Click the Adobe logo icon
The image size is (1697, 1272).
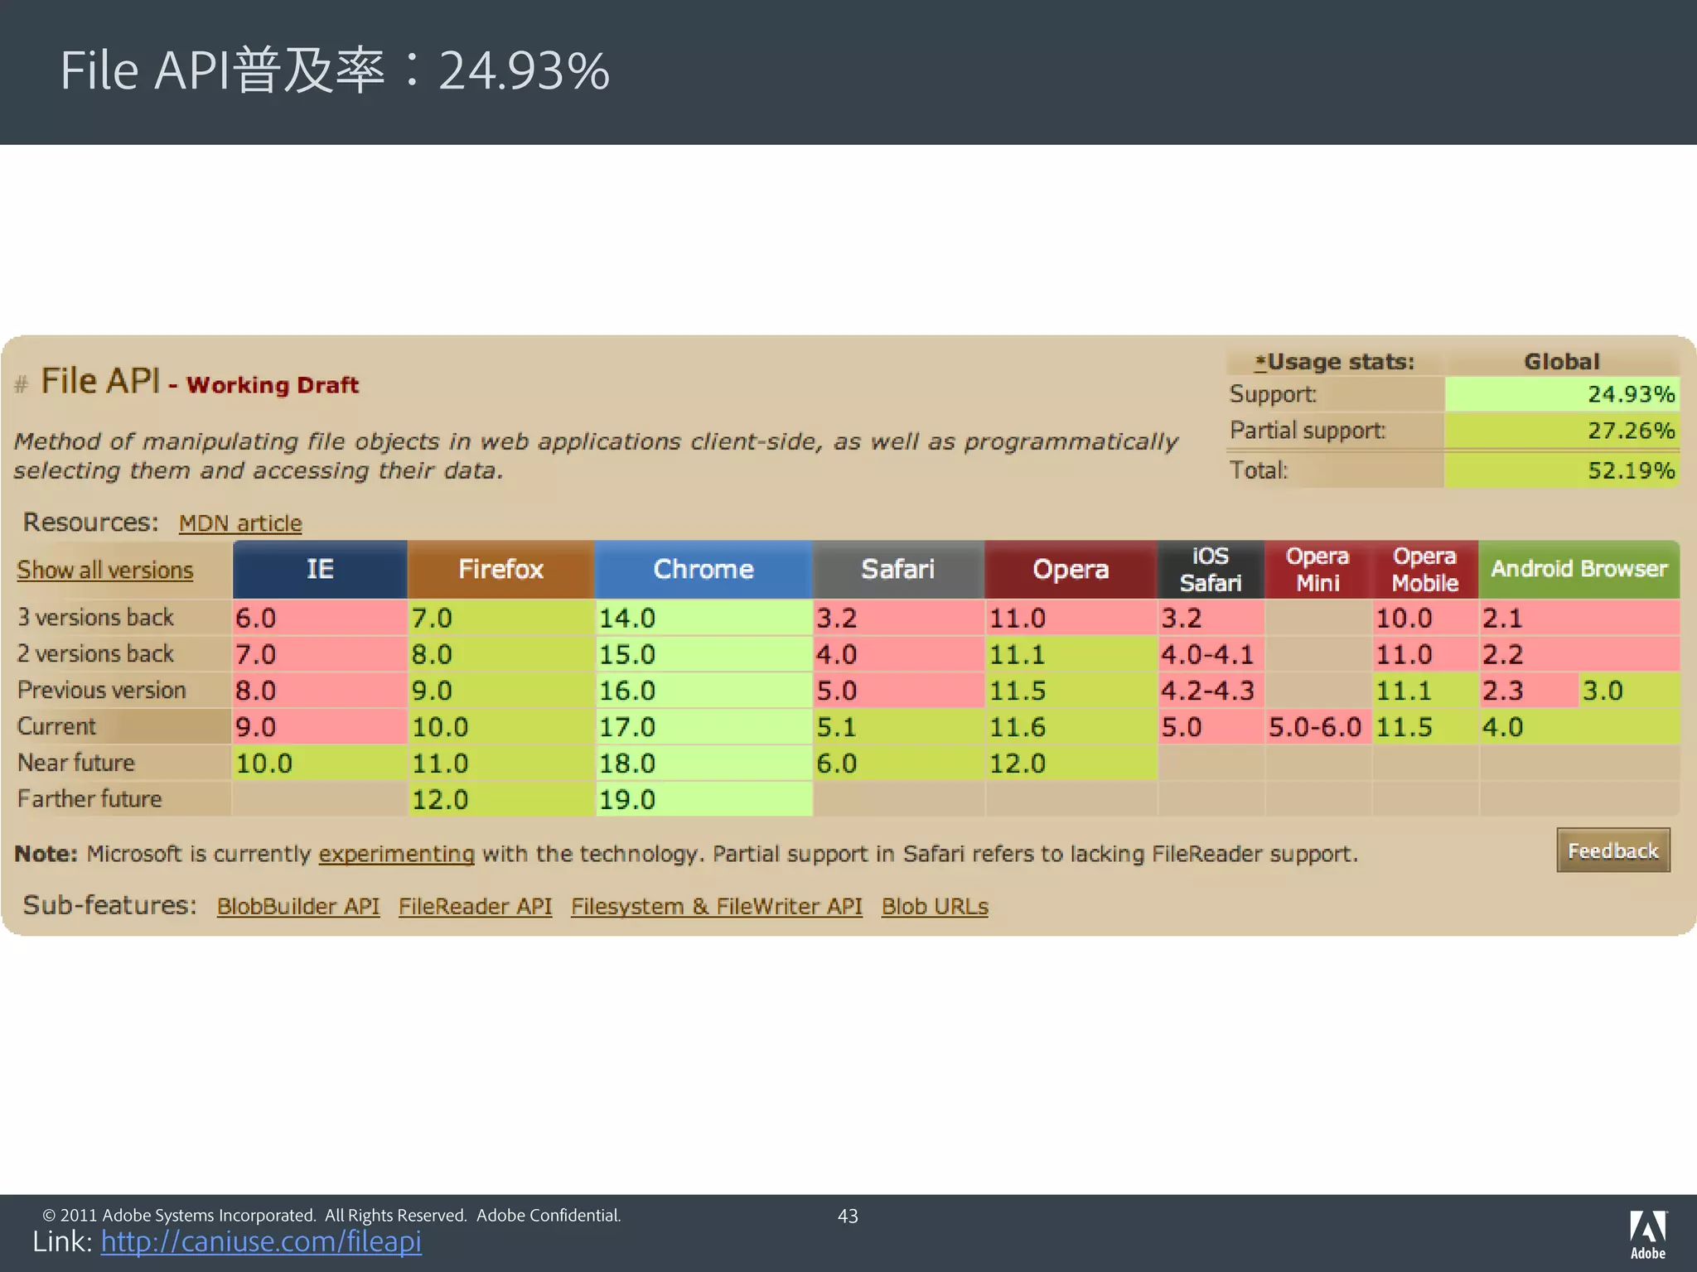coord(1648,1235)
